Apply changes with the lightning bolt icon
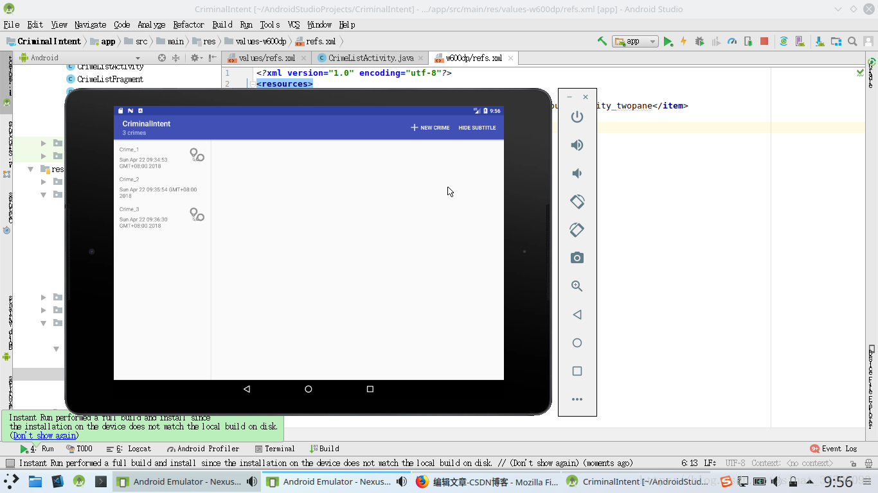The image size is (878, 493). click(683, 41)
